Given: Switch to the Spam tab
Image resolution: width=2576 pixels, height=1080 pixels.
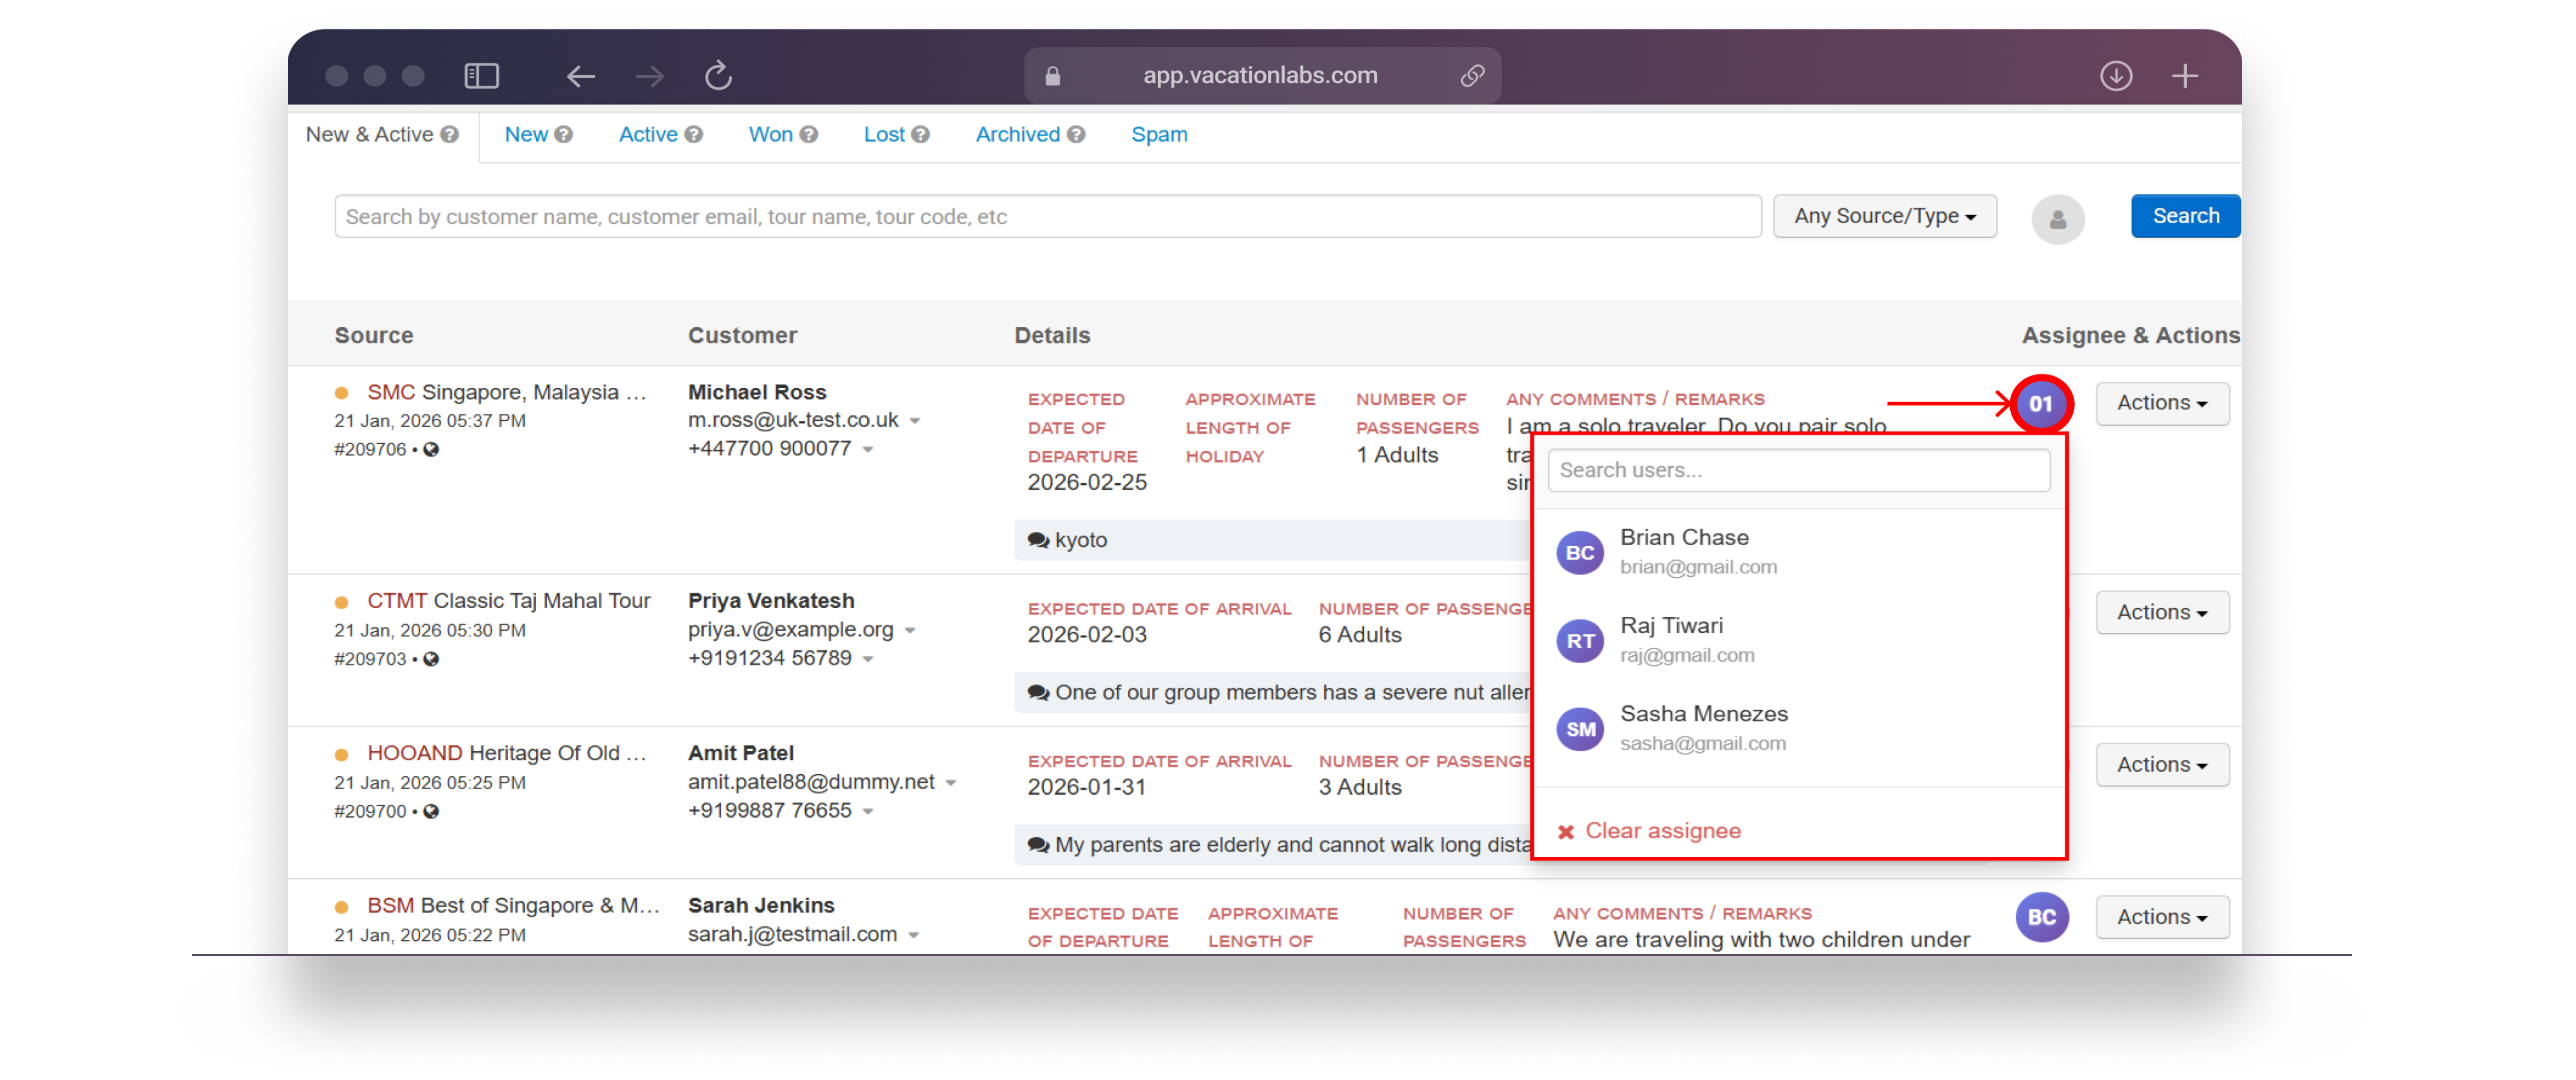Looking at the screenshot, I should [1159, 135].
